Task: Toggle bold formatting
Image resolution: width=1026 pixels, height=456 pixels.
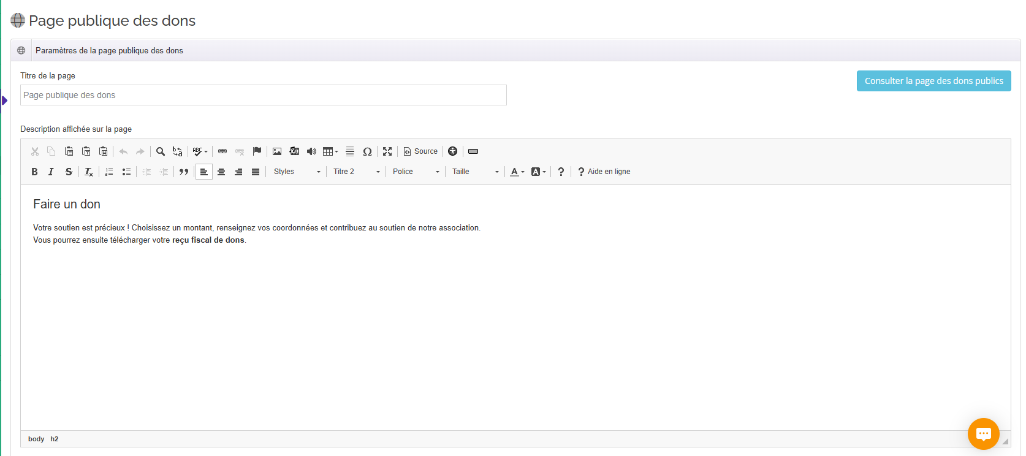Action: click(34, 172)
